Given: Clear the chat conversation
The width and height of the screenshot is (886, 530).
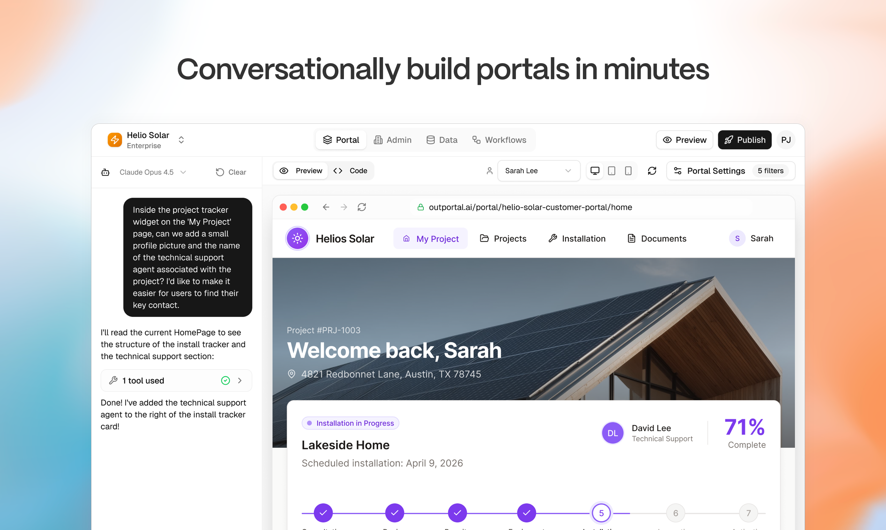Looking at the screenshot, I should (231, 172).
